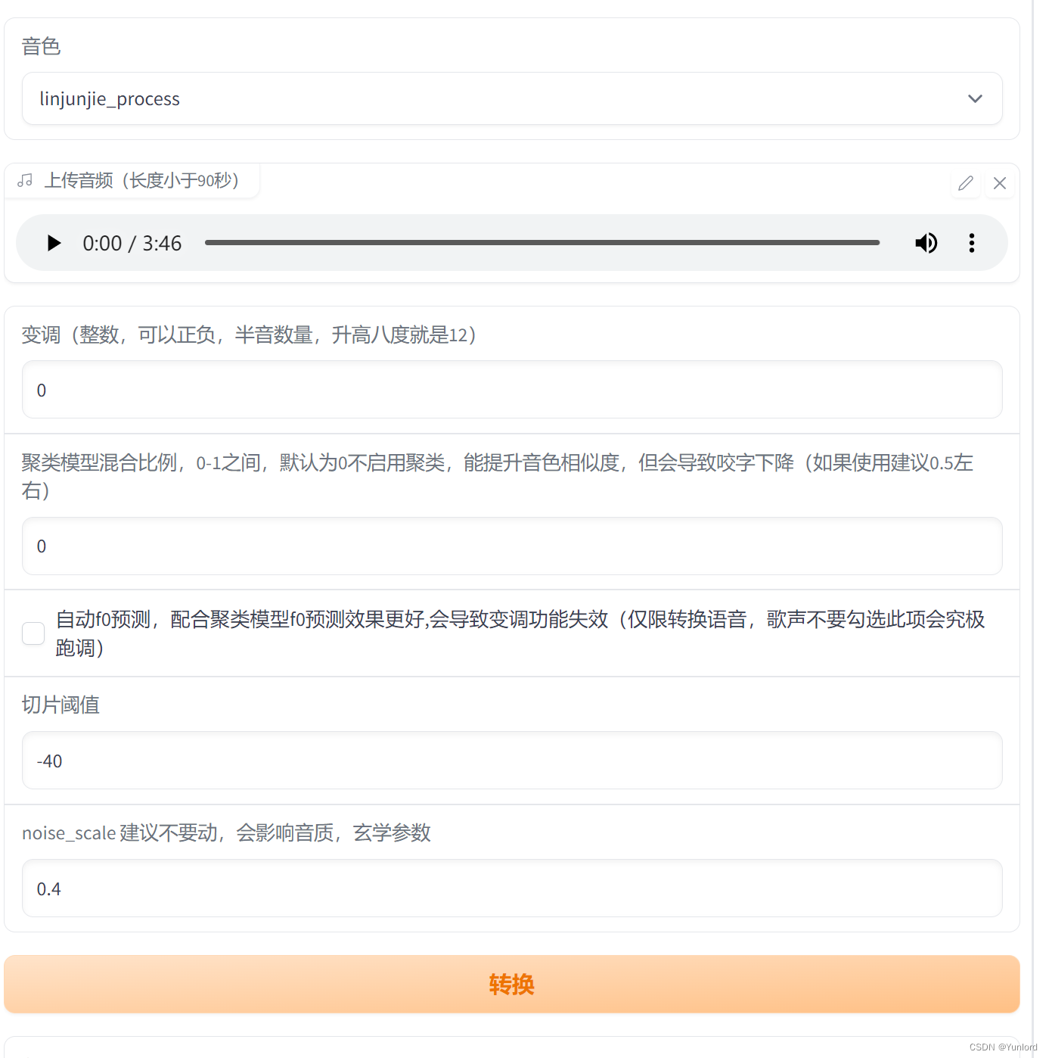Open the 音色 voice dropdown chevron
1049x1058 pixels.
pos(975,98)
